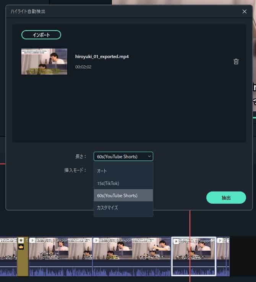Click the star icon on the selected timeline clip
Viewport: 256px width, 282px height.
pos(176,241)
